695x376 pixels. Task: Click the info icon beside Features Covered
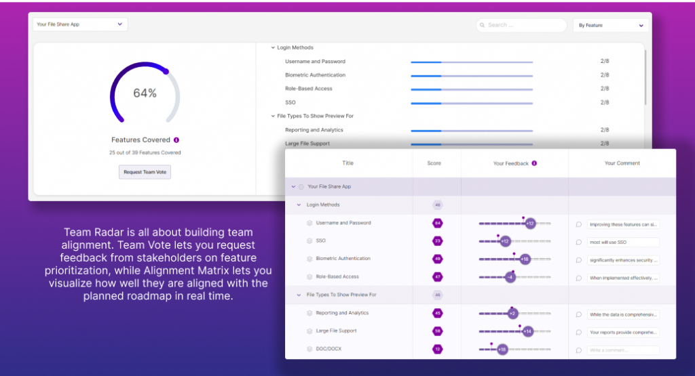point(176,140)
